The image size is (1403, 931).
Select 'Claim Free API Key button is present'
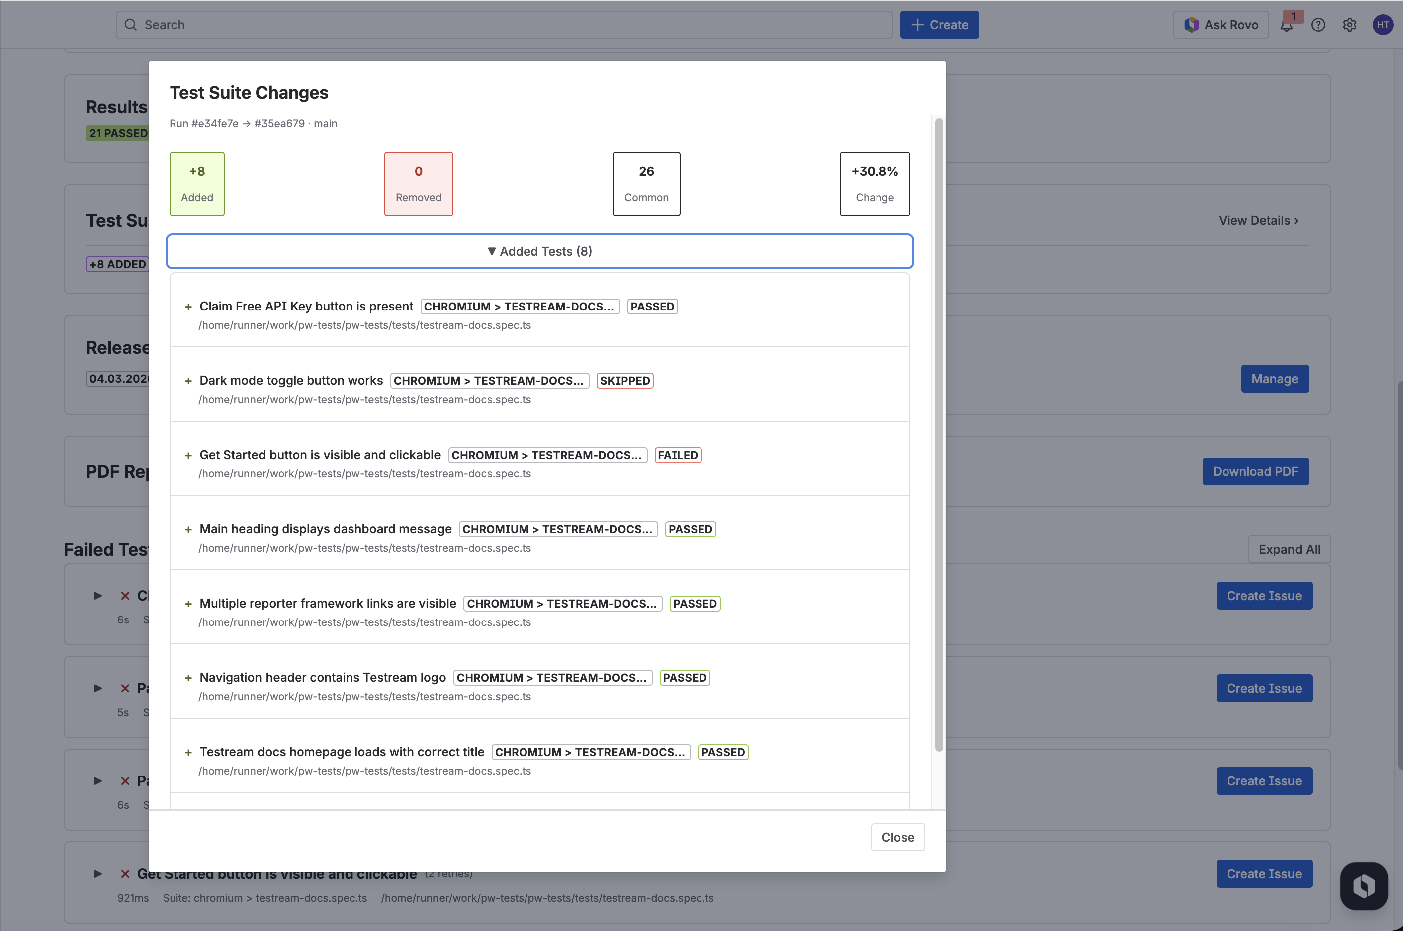307,307
